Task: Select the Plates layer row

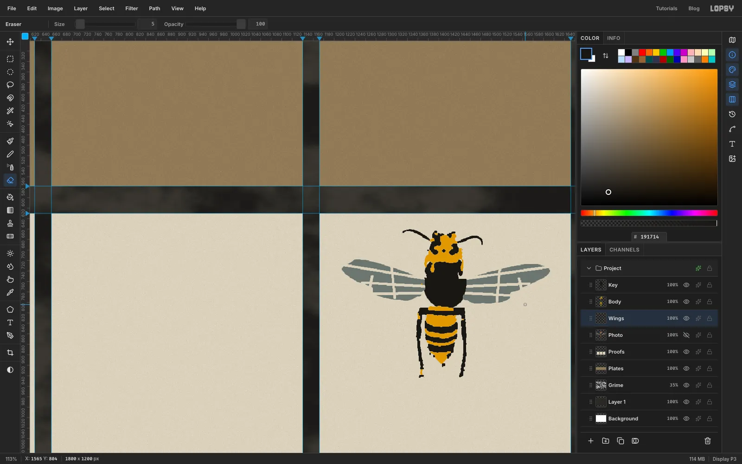Action: (x=649, y=368)
